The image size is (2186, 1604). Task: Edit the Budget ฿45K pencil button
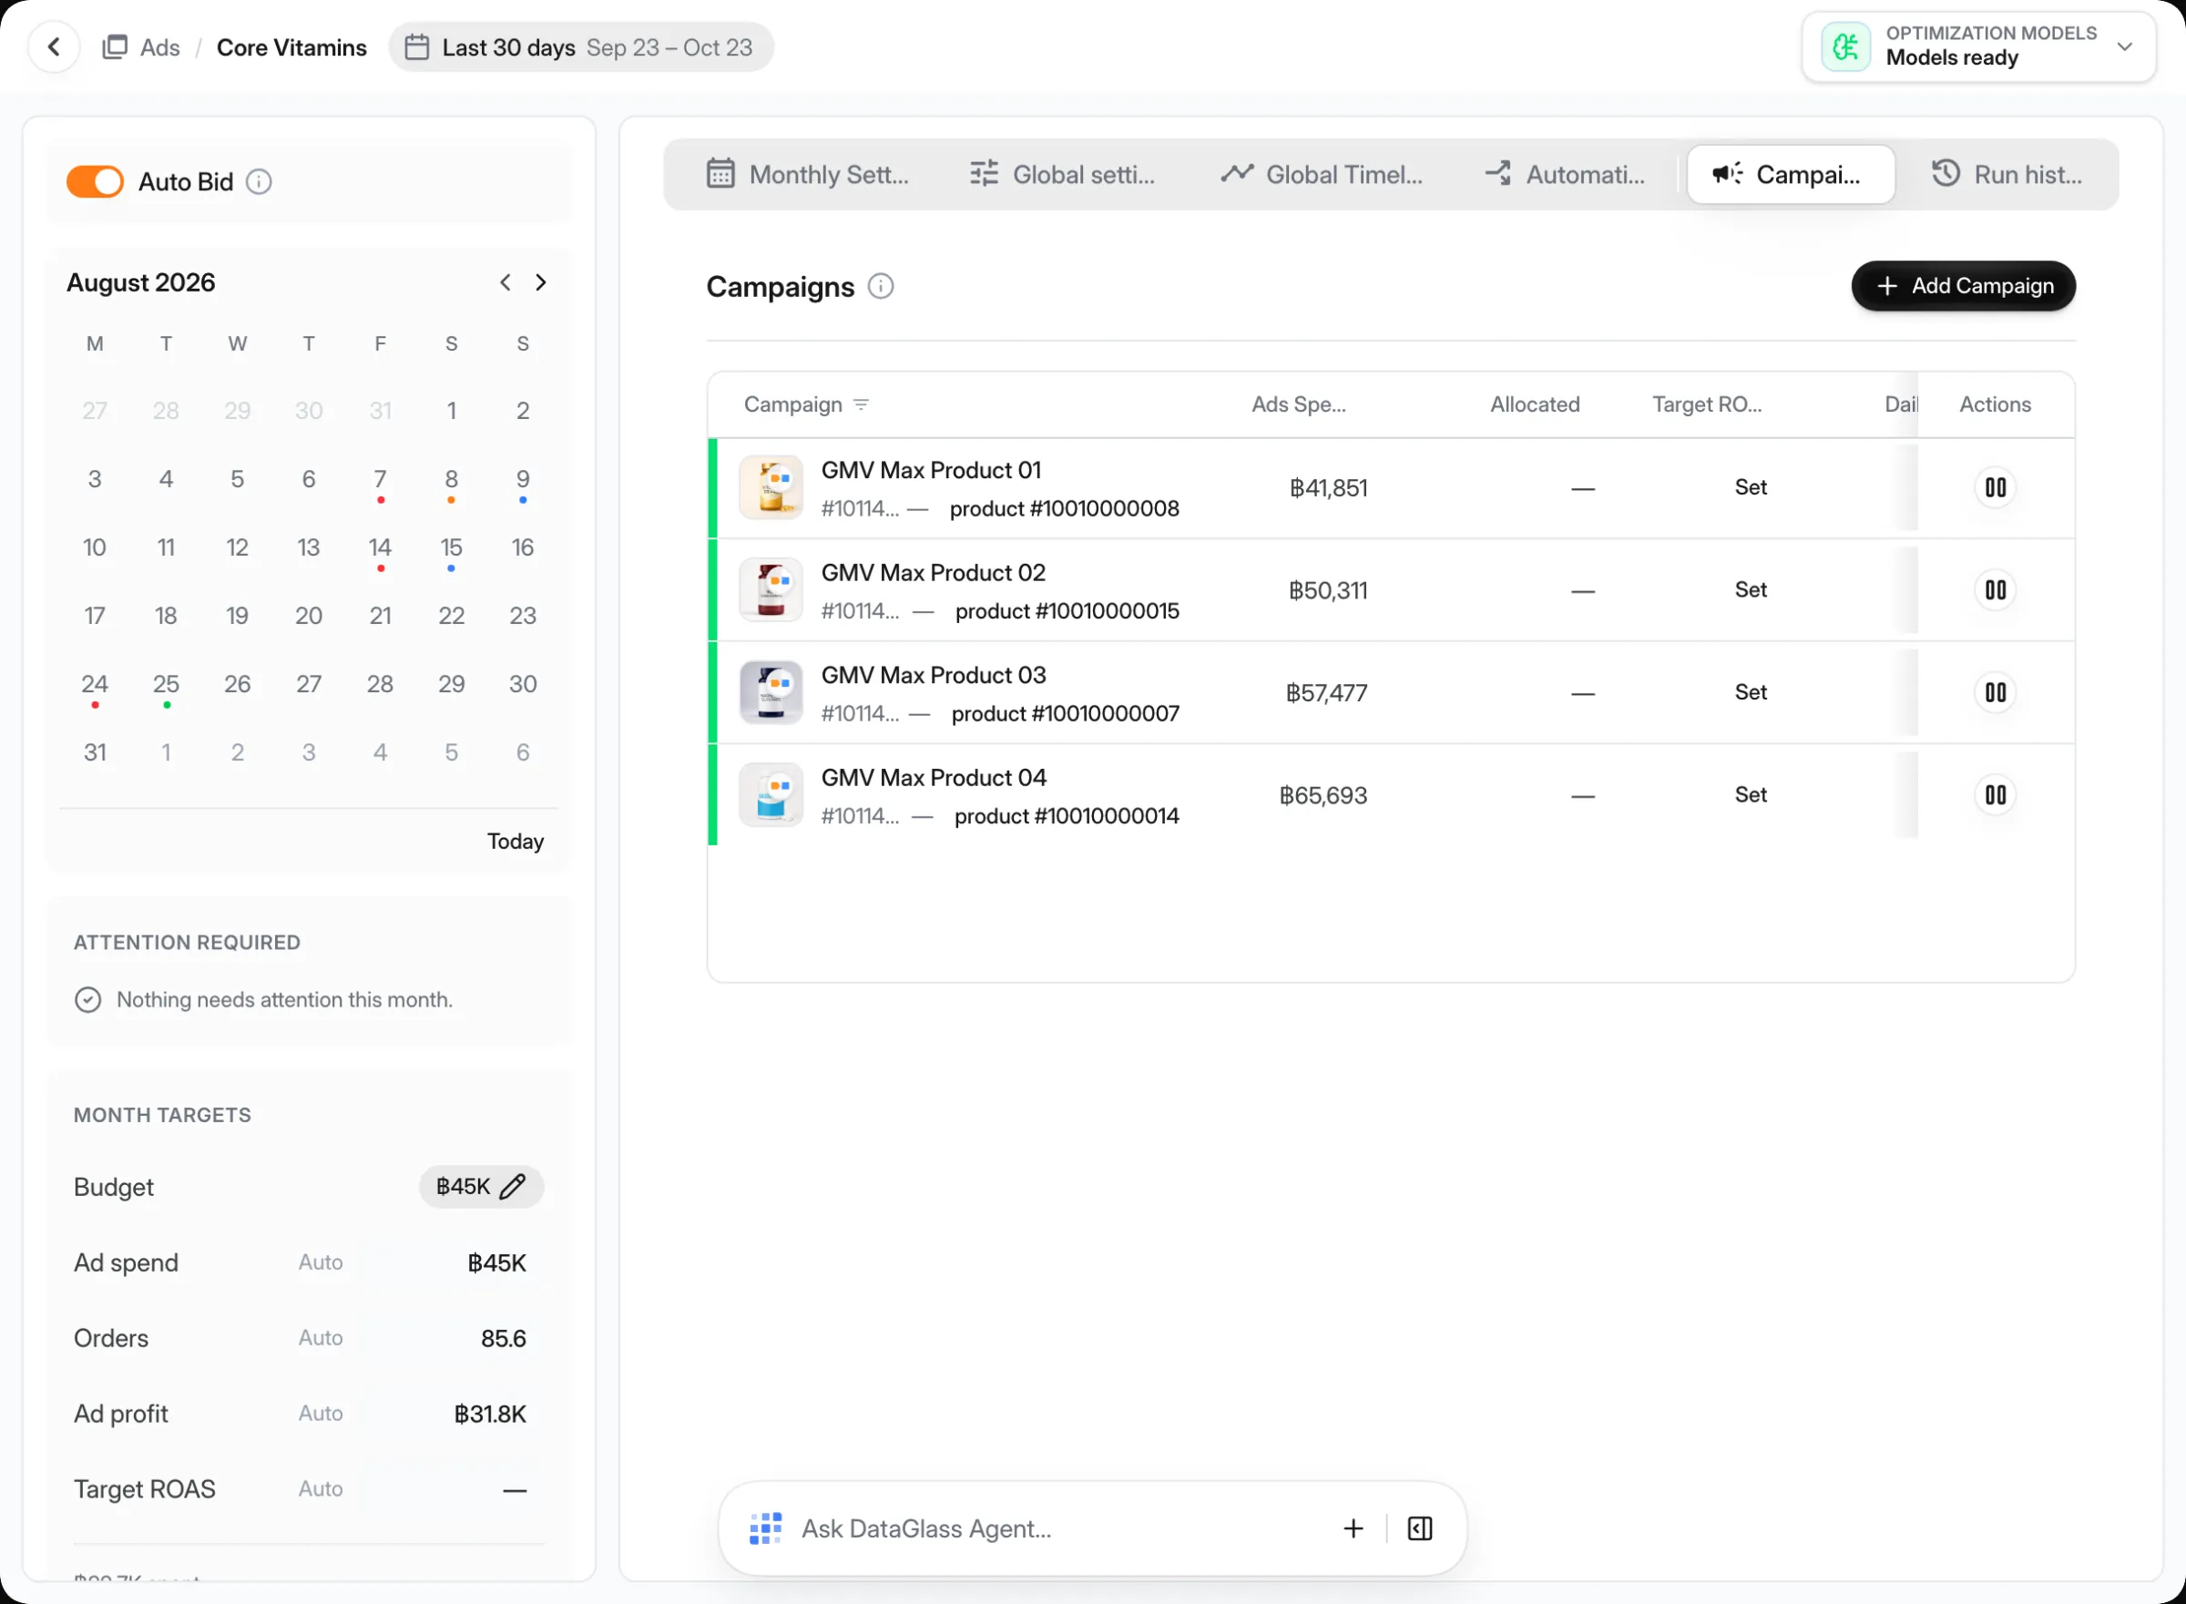(482, 1187)
